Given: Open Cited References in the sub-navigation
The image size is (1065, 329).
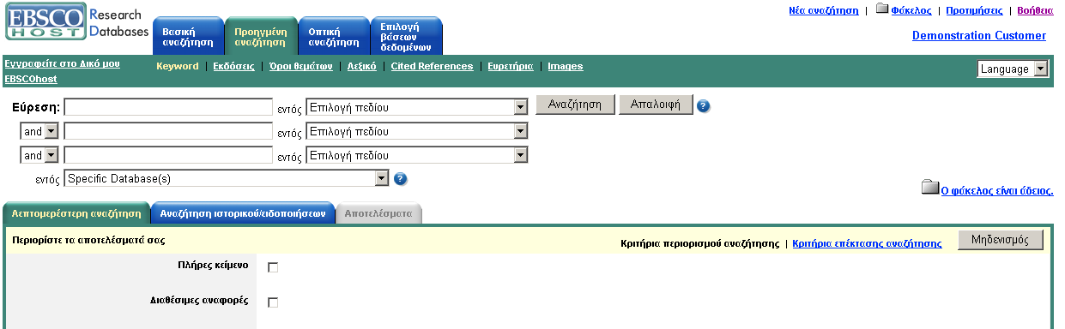Looking at the screenshot, I should [432, 66].
